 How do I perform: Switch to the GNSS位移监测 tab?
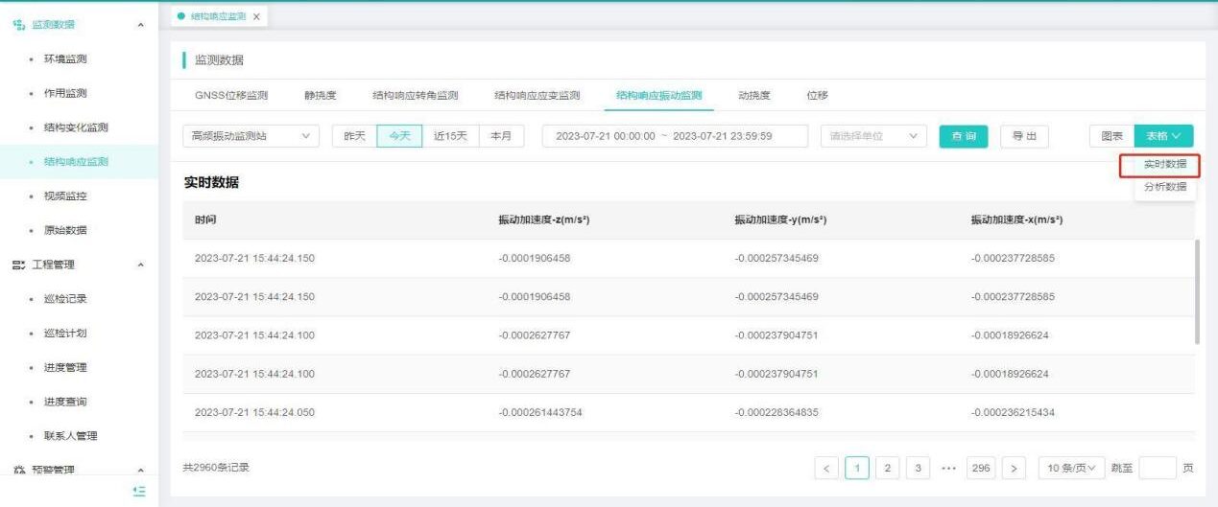[231, 95]
